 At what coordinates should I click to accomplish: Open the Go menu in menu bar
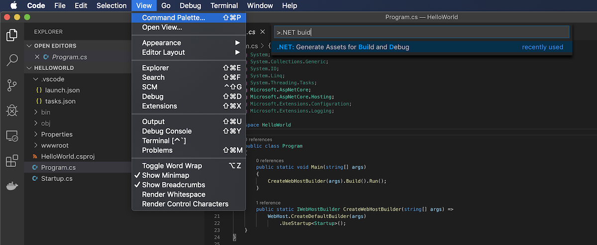pos(166,5)
